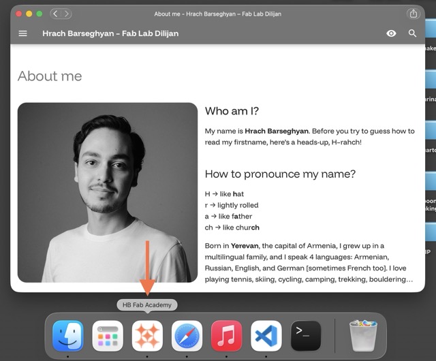Open the Music app in dock
Screen dimensions: 436x361
point(226,336)
